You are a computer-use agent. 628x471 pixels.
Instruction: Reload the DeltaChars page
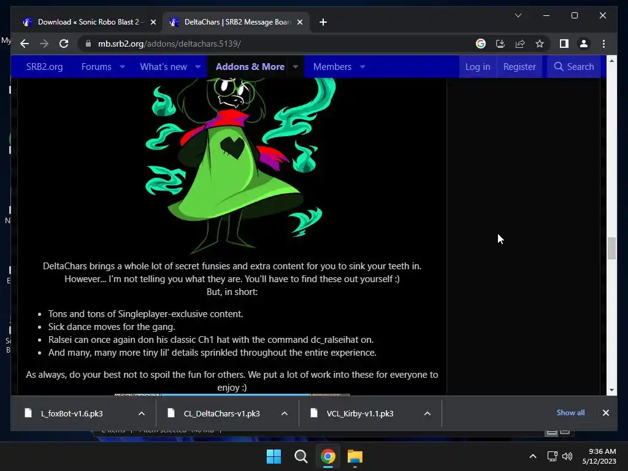point(64,44)
